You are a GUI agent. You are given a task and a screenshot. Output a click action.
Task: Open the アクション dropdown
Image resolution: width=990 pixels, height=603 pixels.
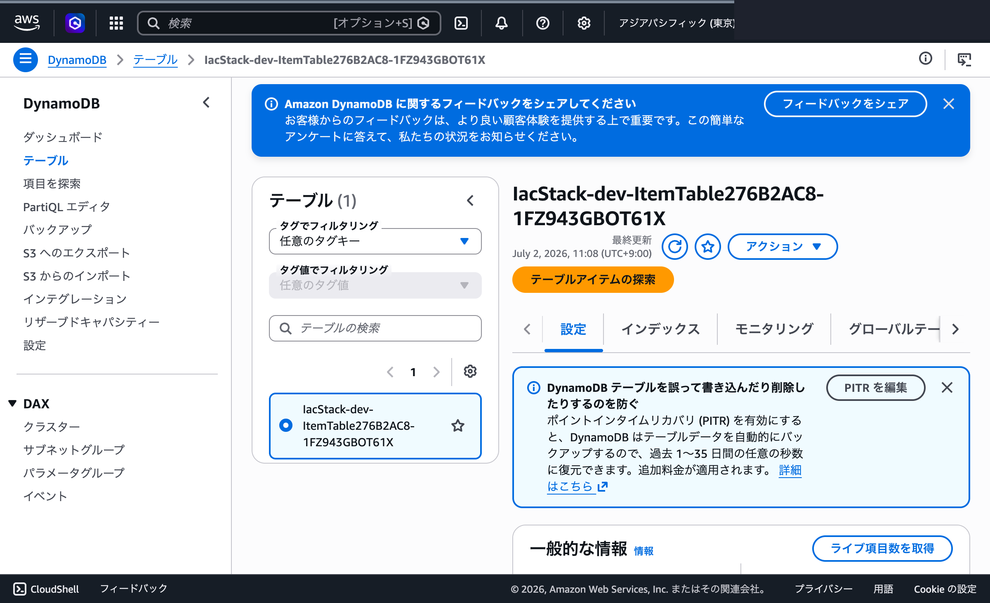pos(783,247)
